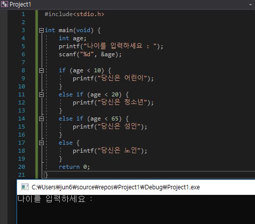Click the Project1.exe console title bar
This screenshot has height=224, width=255.
(136, 187)
